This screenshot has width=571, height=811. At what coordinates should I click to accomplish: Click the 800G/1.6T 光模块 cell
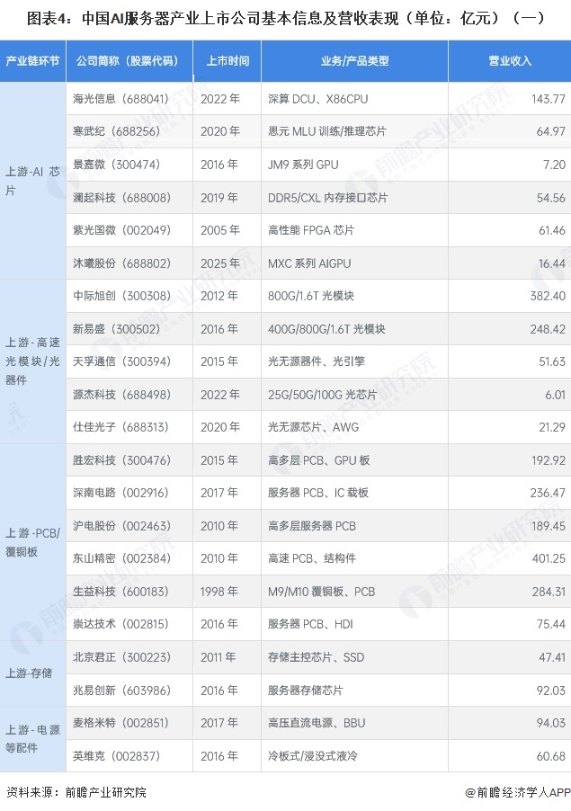point(355,296)
